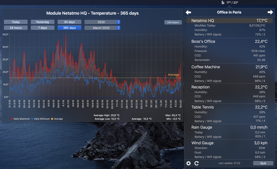Click the Average: 15,5 °C statistic

click(x=142, y=119)
